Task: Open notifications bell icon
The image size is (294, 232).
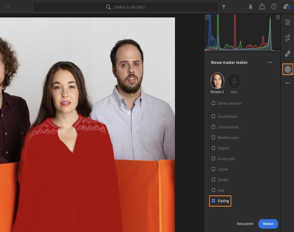Action: coord(250,7)
